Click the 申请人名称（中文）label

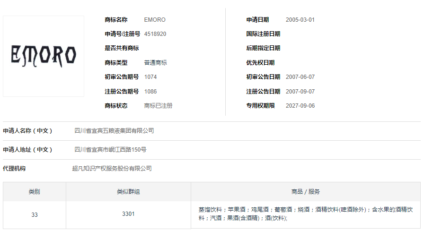[x=28, y=131]
